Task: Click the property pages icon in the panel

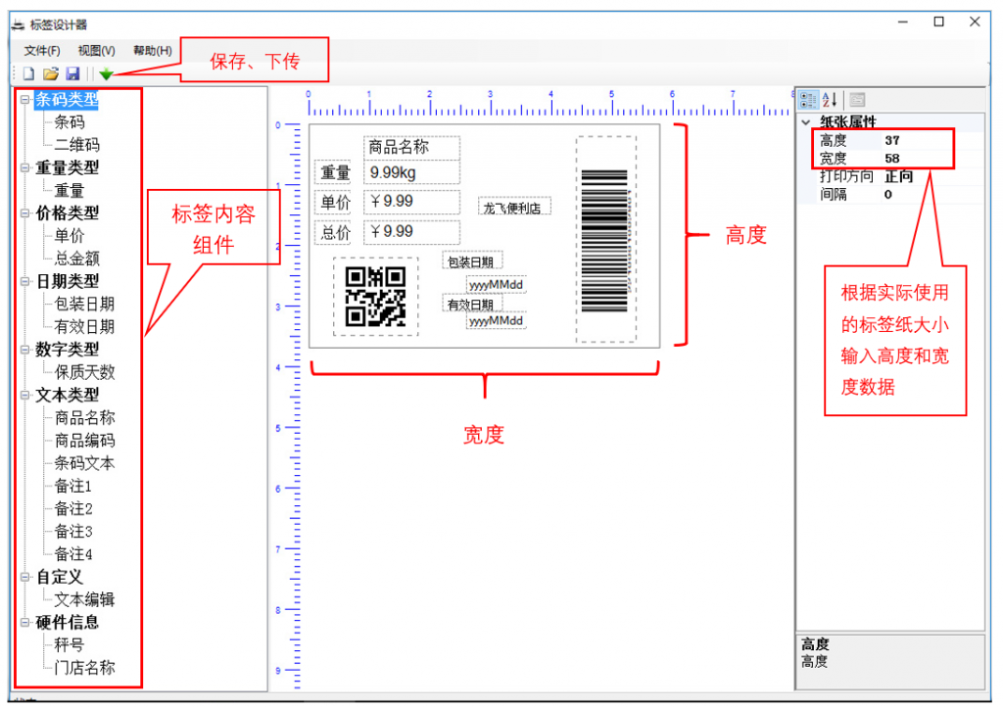Action: pyautogui.click(x=856, y=99)
